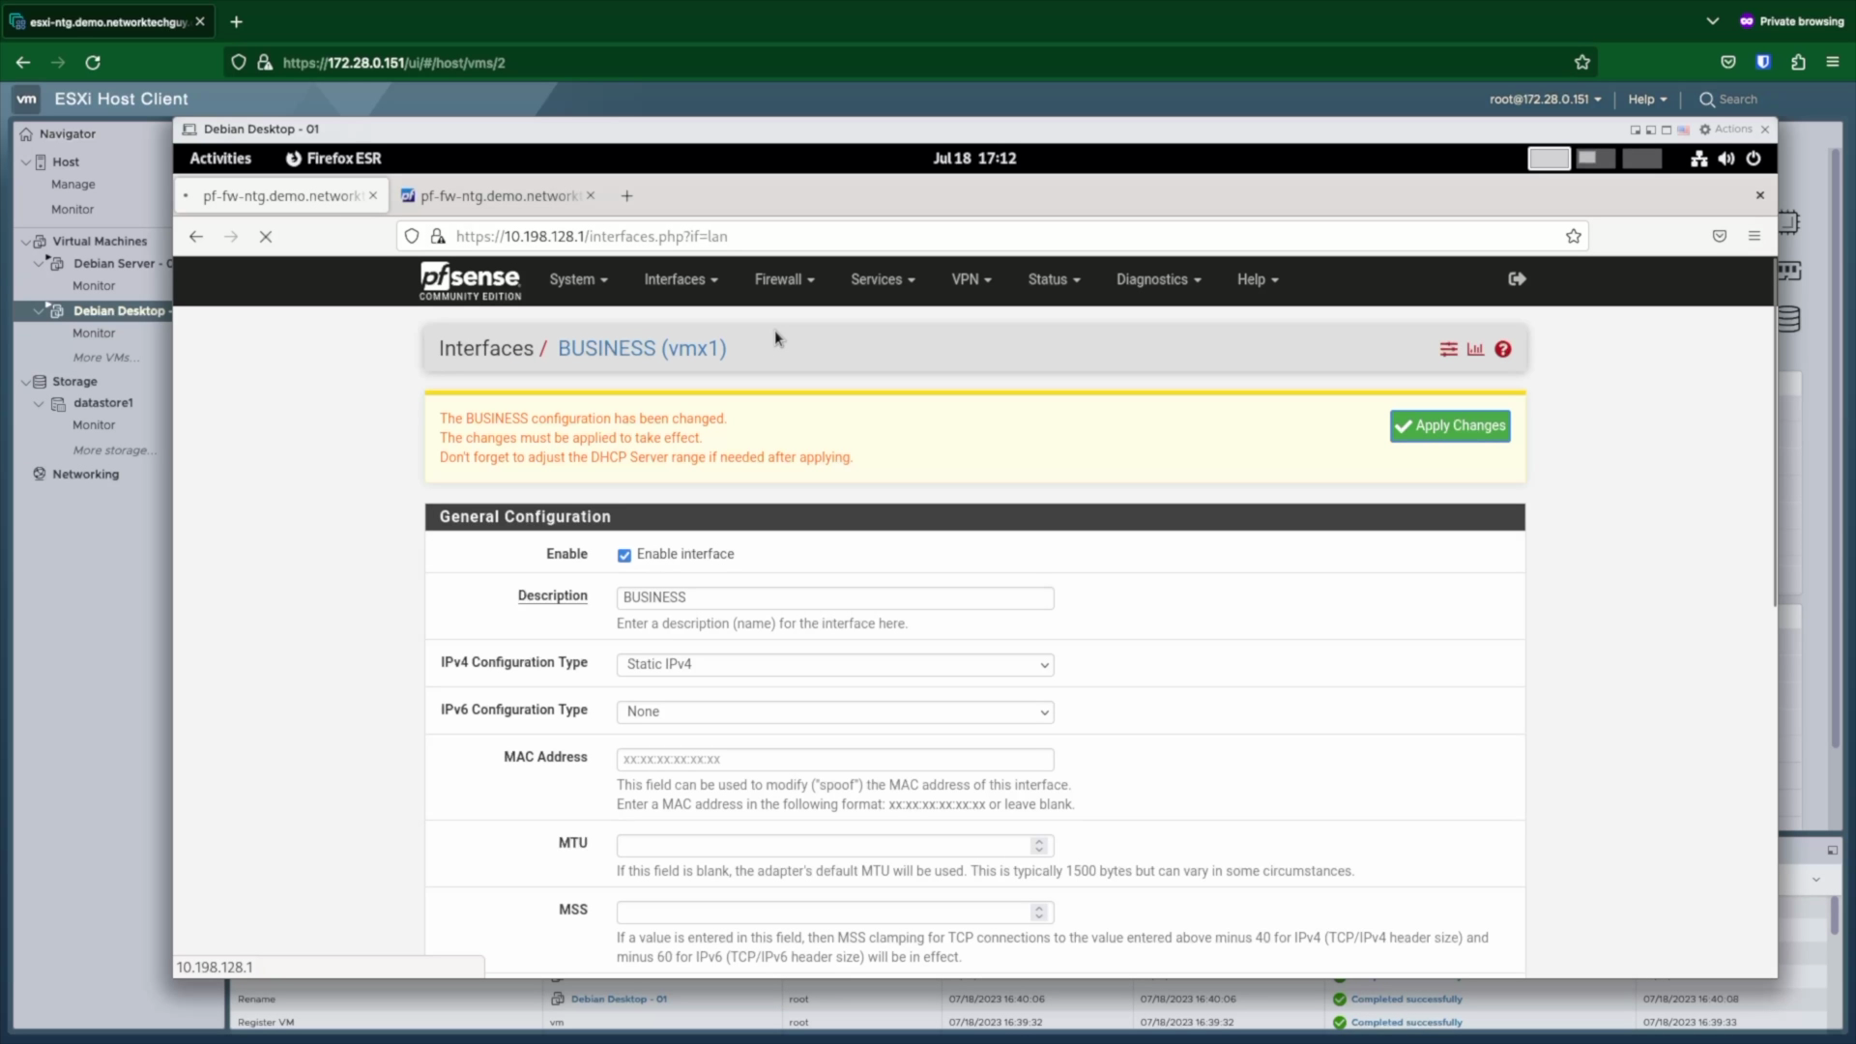Click the ESXi vm logo
This screenshot has width=1856, height=1044.
[x=27, y=99]
